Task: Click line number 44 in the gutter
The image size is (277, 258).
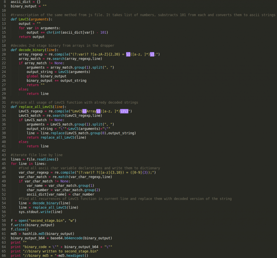Action: pos(4,159)
